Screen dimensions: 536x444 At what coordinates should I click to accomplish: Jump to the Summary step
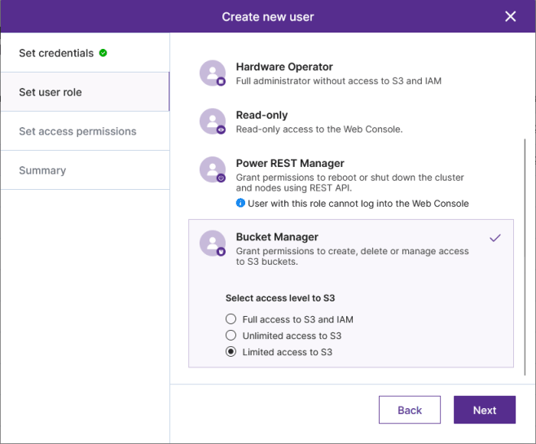point(85,170)
